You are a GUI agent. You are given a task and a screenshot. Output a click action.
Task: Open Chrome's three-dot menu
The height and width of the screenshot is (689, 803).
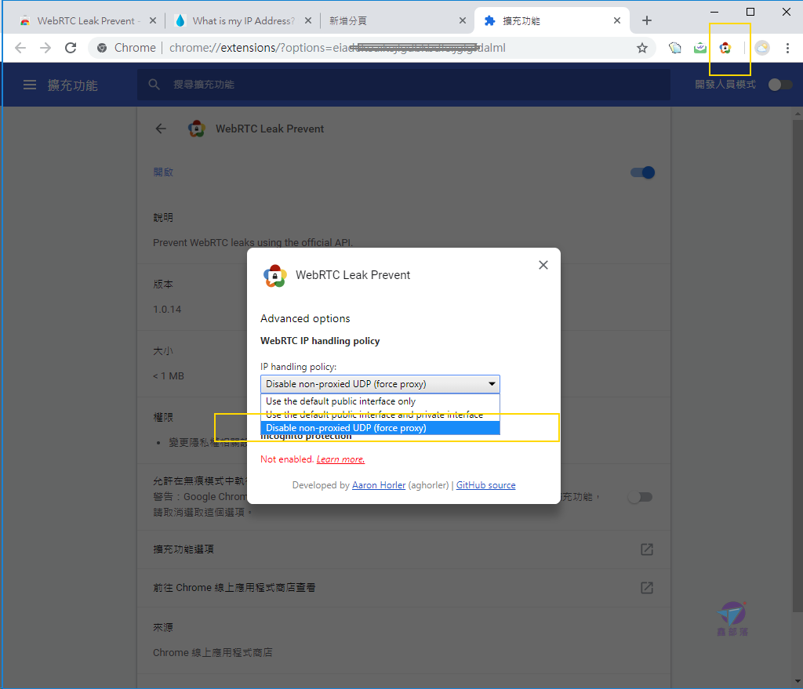coord(787,48)
